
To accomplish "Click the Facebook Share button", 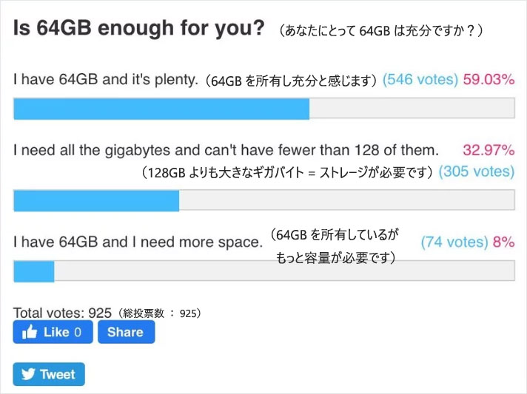I will point(127,332).
